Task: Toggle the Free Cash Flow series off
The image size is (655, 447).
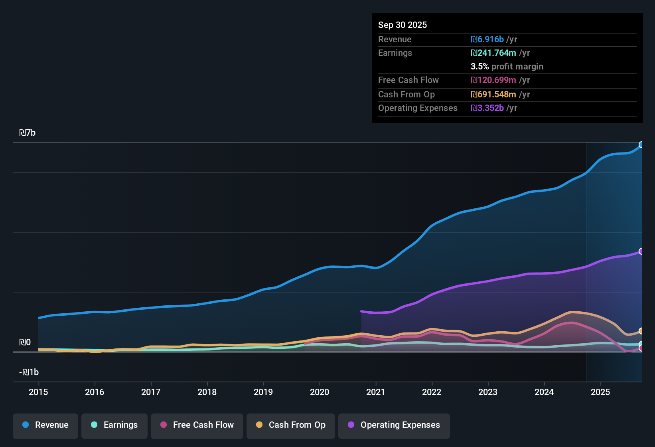Action: click(197, 425)
